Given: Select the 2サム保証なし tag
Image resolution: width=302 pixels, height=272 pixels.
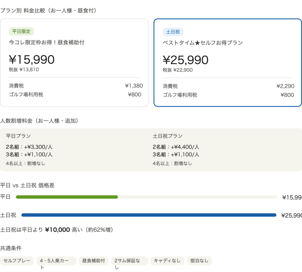Looking at the screenshot, I should pos(129,261).
